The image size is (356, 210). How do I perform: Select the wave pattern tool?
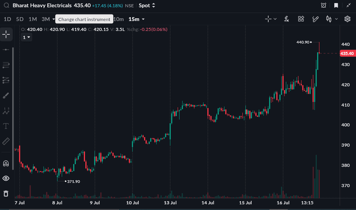coord(6,111)
